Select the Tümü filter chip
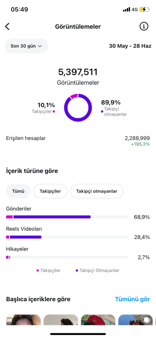The height and width of the screenshot is (338, 156). click(x=18, y=191)
